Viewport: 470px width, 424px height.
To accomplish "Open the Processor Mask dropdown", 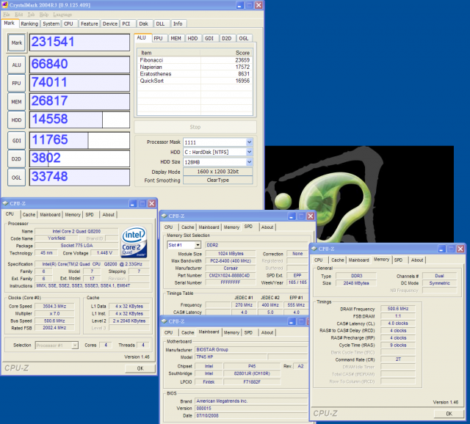I will point(249,142).
